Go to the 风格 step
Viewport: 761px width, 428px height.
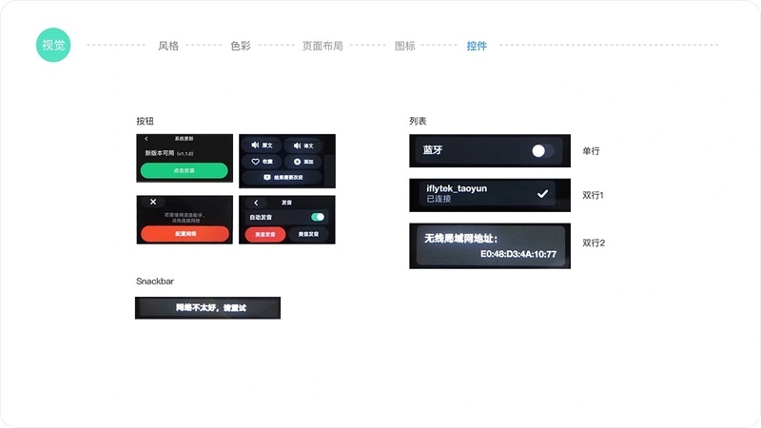click(x=168, y=46)
